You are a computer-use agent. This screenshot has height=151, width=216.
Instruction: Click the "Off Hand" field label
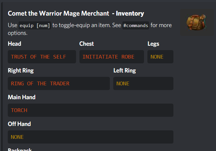click(x=19, y=124)
